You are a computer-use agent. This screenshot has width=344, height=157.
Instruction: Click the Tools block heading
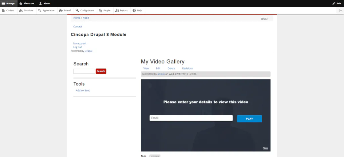(x=79, y=84)
